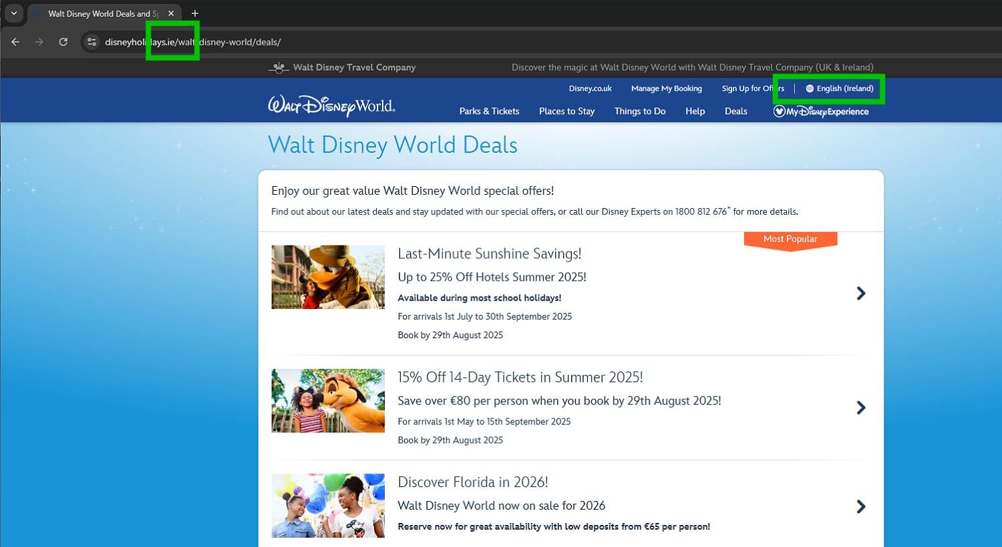Expand the Discover Florida in 2026 chevron
This screenshot has width=1002, height=547.
tap(861, 507)
